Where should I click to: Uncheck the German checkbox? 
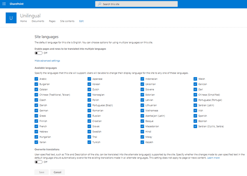coord(36,110)
